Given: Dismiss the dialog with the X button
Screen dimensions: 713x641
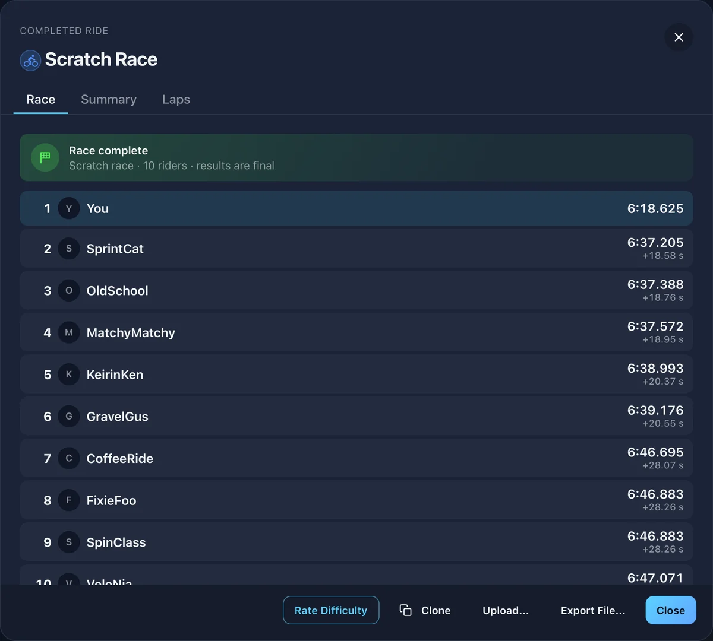Looking at the screenshot, I should coord(679,37).
